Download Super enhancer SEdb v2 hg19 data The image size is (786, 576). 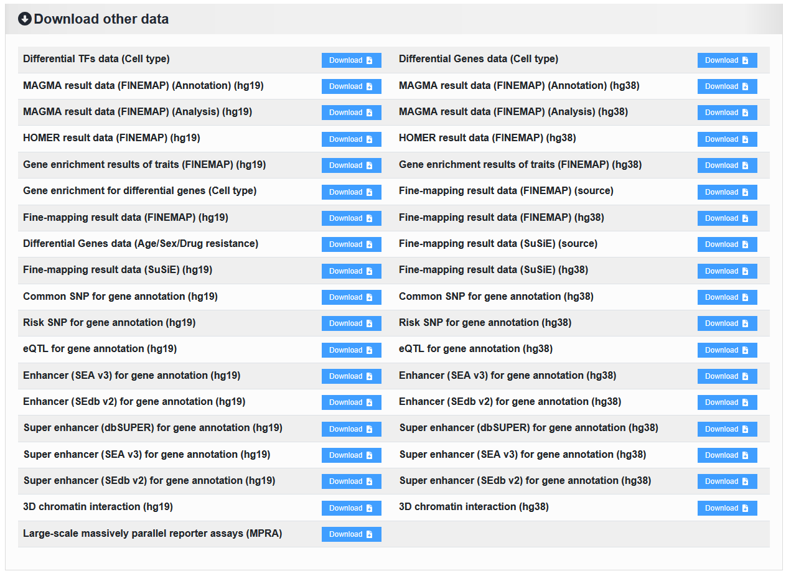[x=352, y=481]
